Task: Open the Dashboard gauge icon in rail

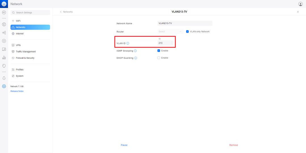Action: (4, 24)
